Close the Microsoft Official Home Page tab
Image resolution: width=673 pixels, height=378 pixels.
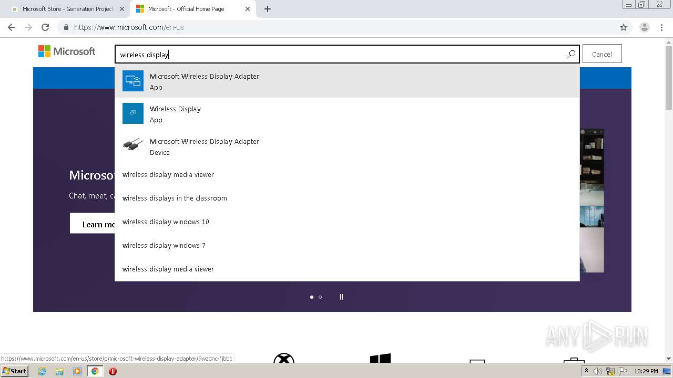pyautogui.click(x=248, y=9)
